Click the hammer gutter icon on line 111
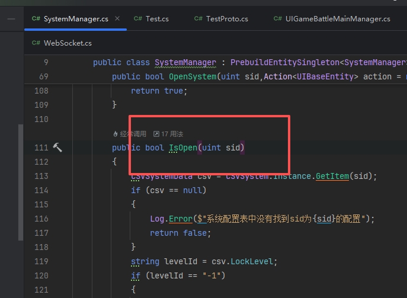The width and height of the screenshot is (407, 298). tap(57, 148)
